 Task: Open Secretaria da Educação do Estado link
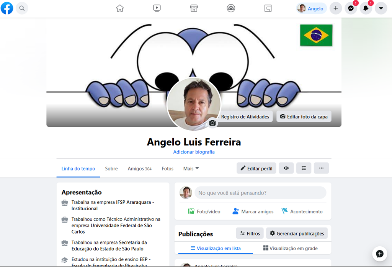[109, 246]
